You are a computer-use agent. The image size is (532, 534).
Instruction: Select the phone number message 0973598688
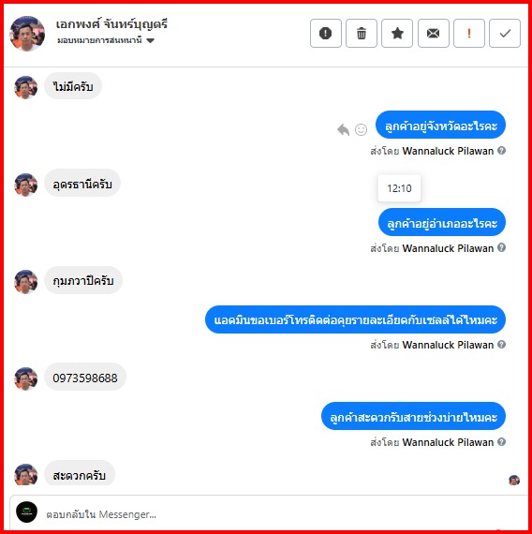85,378
